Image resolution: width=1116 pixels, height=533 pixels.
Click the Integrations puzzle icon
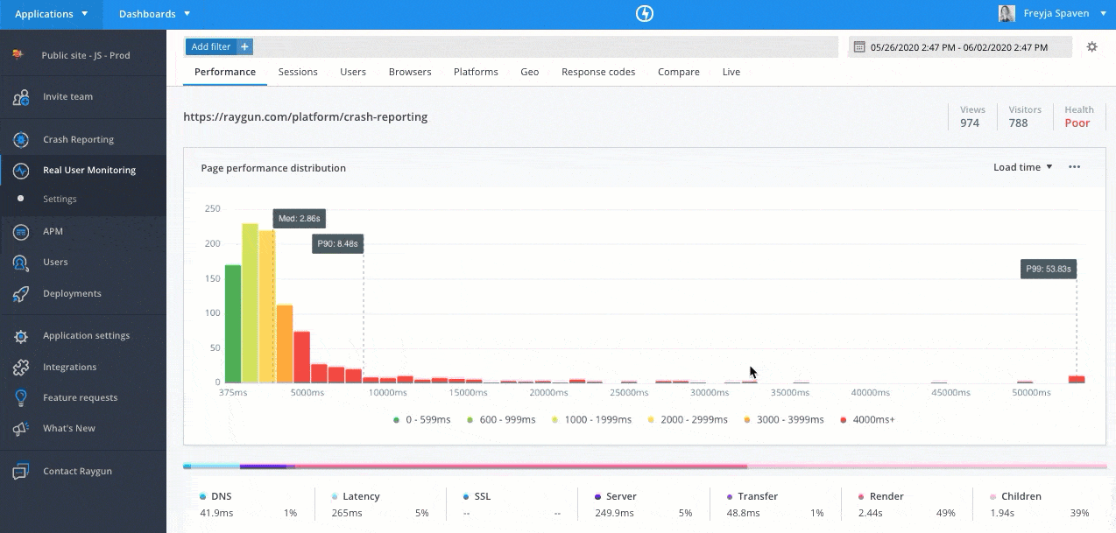[21, 368]
